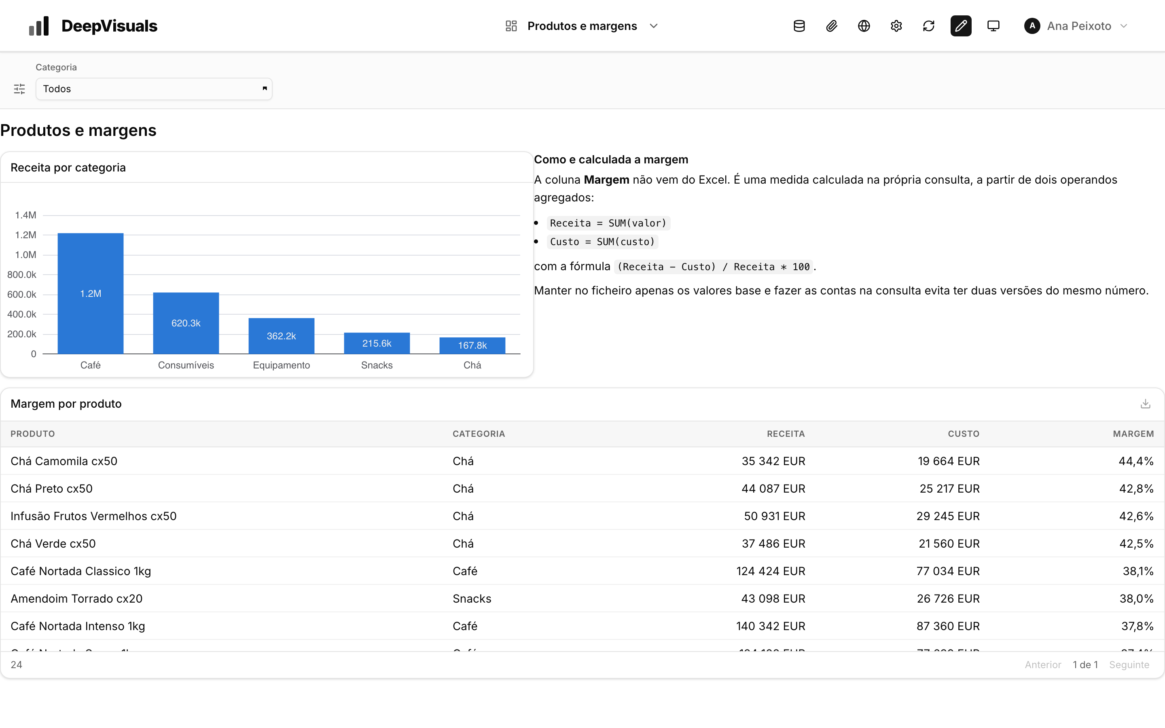Click the 1 de 1 page indicator

(x=1085, y=665)
